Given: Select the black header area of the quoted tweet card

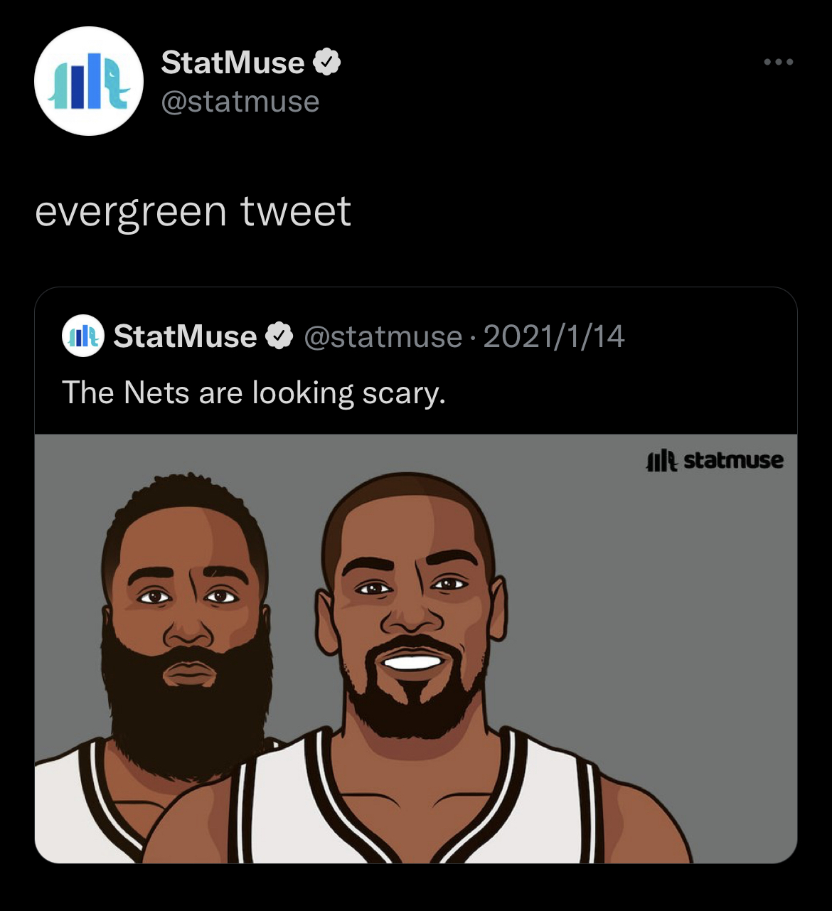Looking at the screenshot, I should [416, 361].
